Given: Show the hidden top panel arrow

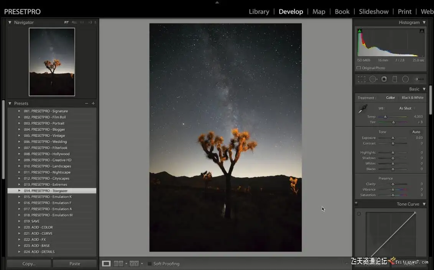Looking at the screenshot, I should pyautogui.click(x=217, y=2).
